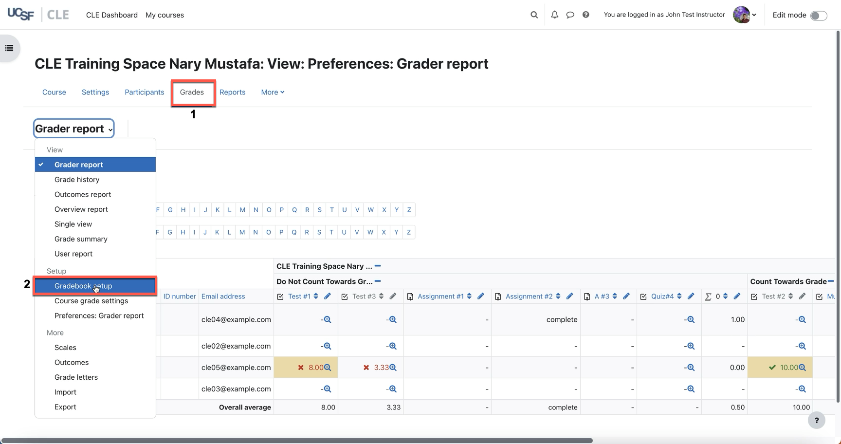
Task: Select Single view menu entry
Action: click(x=95, y=224)
